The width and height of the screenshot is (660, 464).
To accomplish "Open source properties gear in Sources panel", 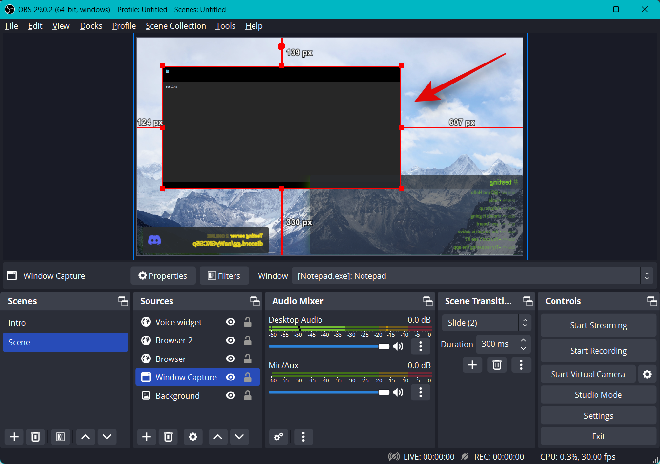I will 193,437.
